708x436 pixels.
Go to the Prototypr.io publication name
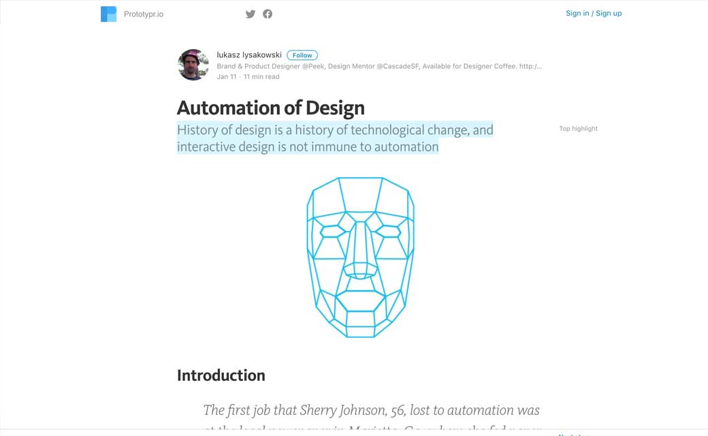tap(144, 14)
